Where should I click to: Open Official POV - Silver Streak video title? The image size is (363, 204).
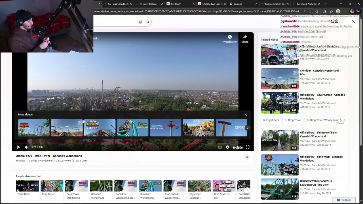(322, 97)
